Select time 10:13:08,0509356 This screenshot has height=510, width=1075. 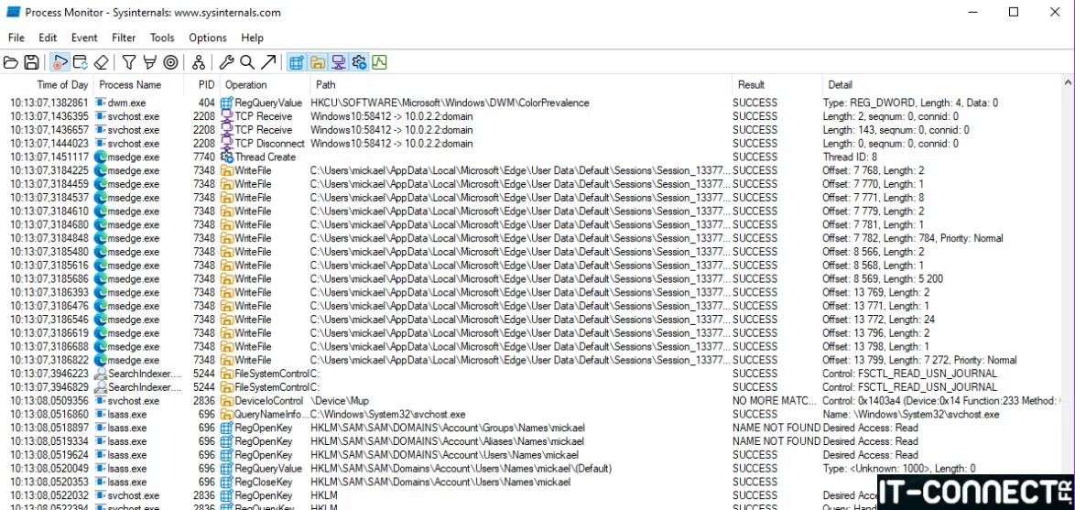[49, 400]
